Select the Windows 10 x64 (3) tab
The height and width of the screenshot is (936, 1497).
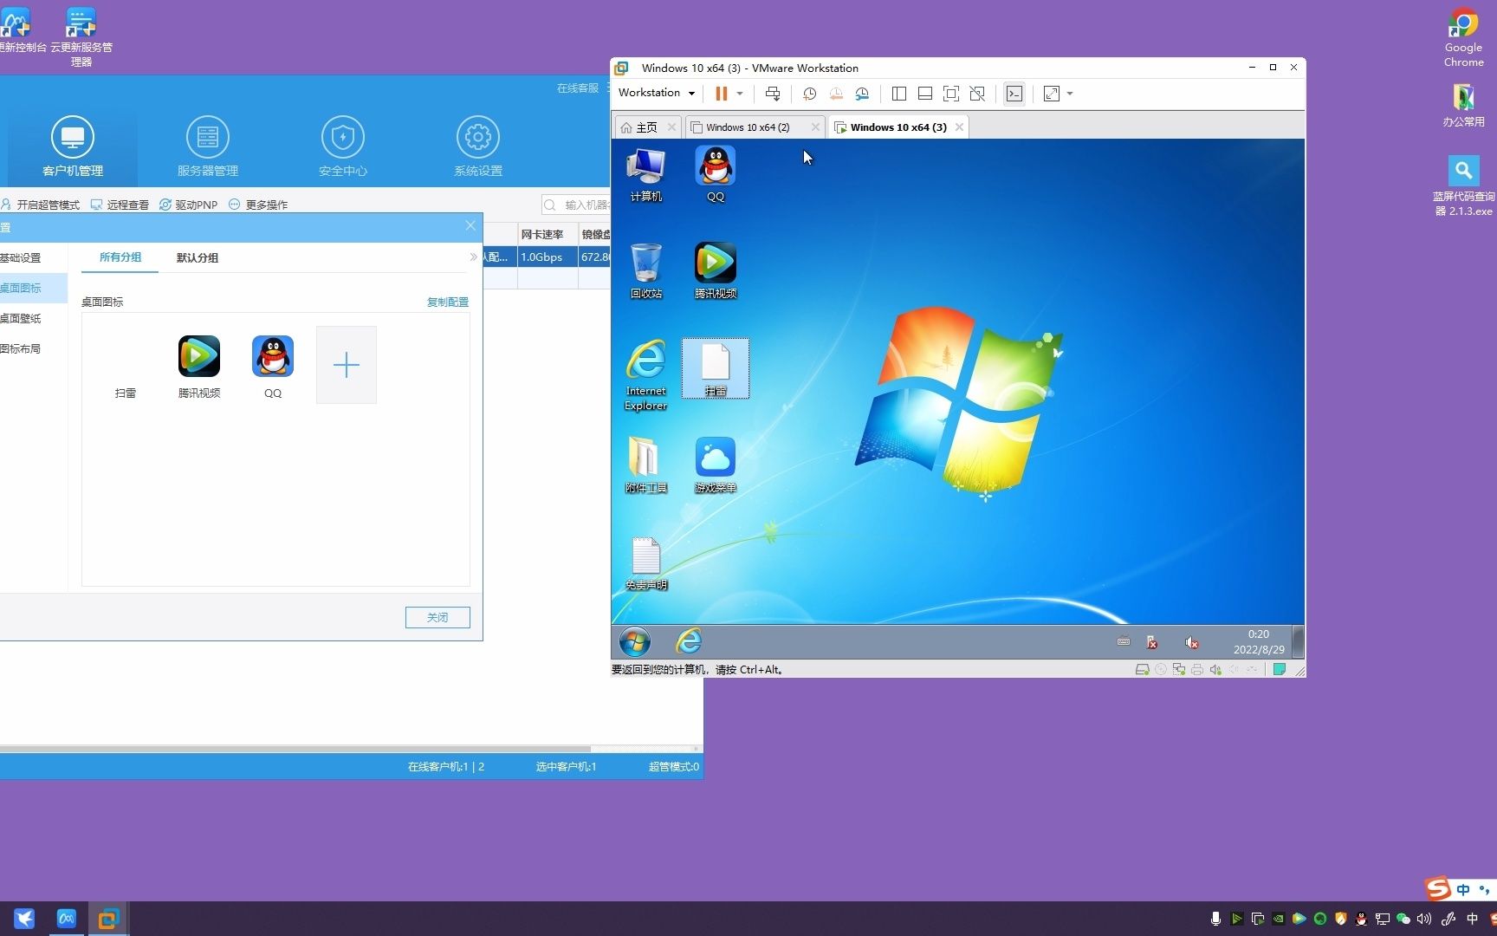click(898, 127)
